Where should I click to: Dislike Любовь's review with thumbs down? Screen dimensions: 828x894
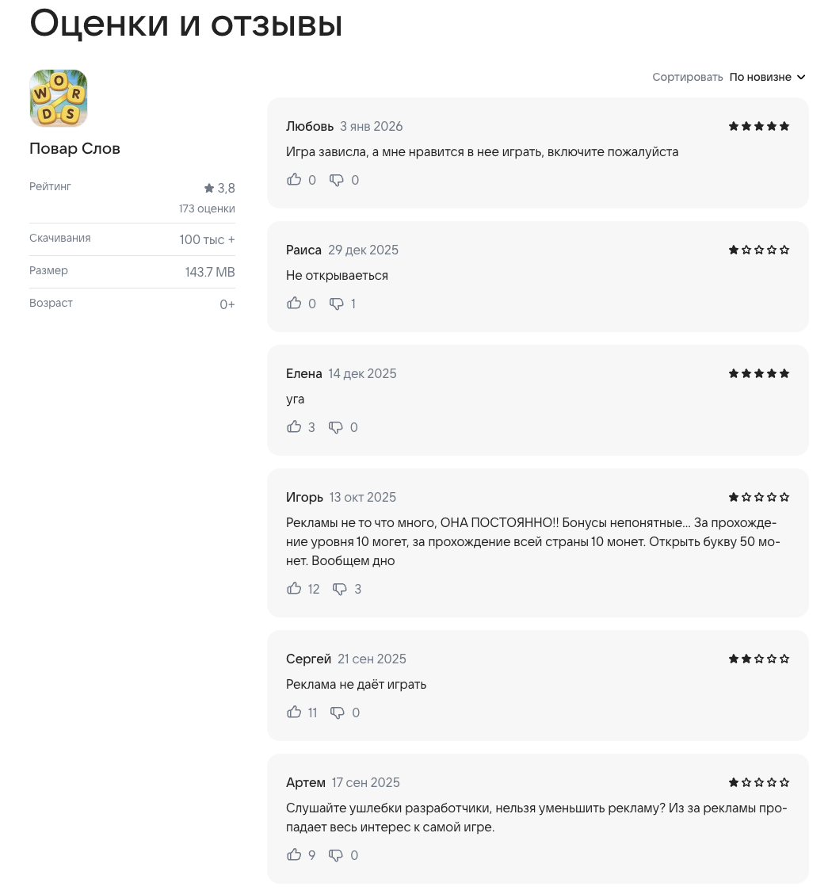337,180
